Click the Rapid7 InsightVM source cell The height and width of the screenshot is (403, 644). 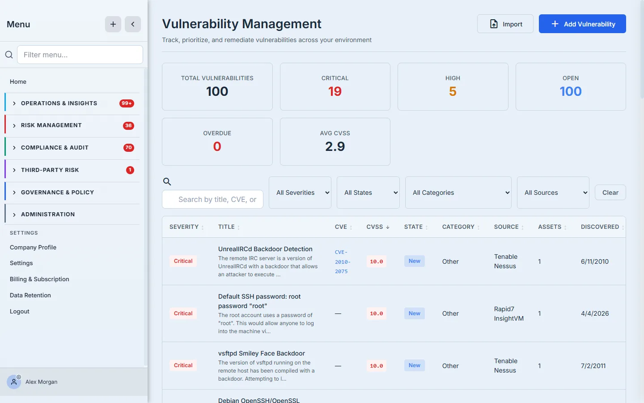coord(509,313)
